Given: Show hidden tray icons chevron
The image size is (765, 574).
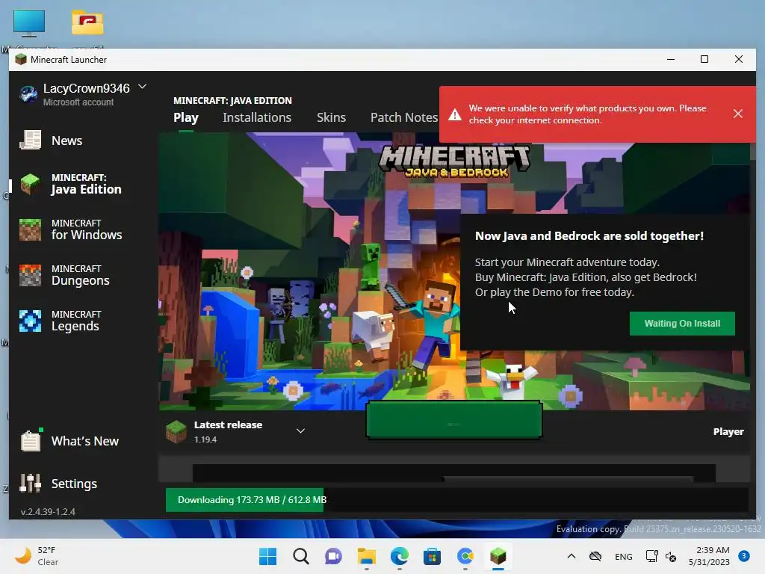Looking at the screenshot, I should [572, 556].
